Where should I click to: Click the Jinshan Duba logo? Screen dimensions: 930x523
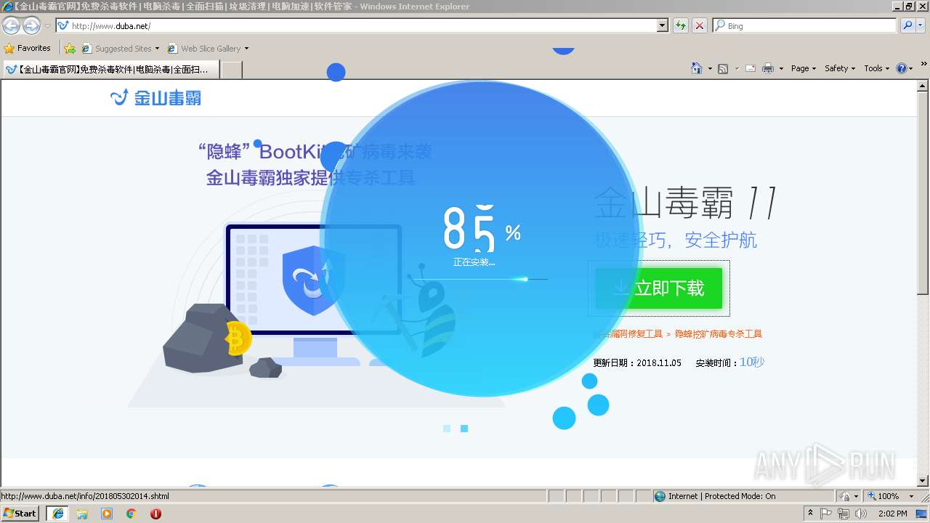155,97
